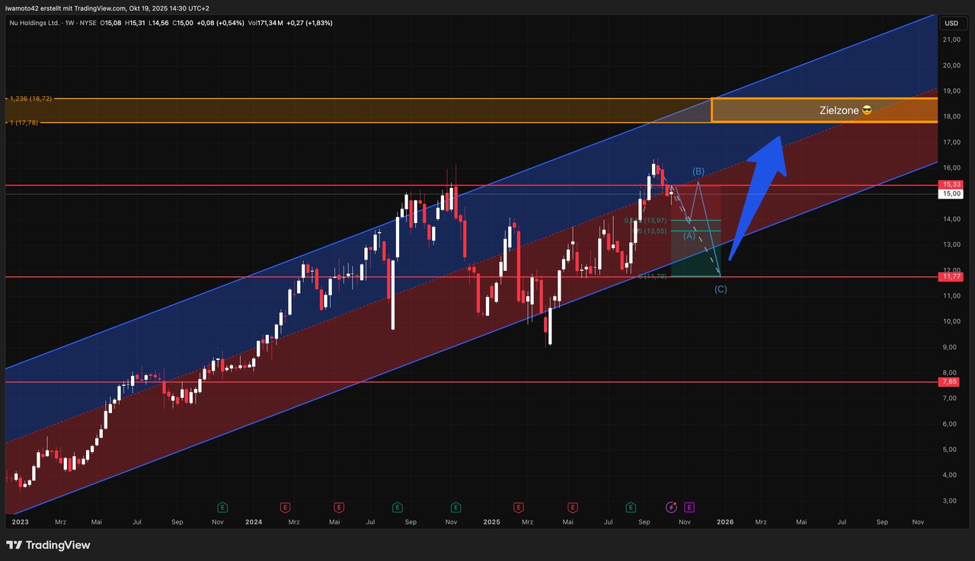Image resolution: width=975 pixels, height=561 pixels.
Task: Open the USD currency selector
Action: click(x=951, y=23)
